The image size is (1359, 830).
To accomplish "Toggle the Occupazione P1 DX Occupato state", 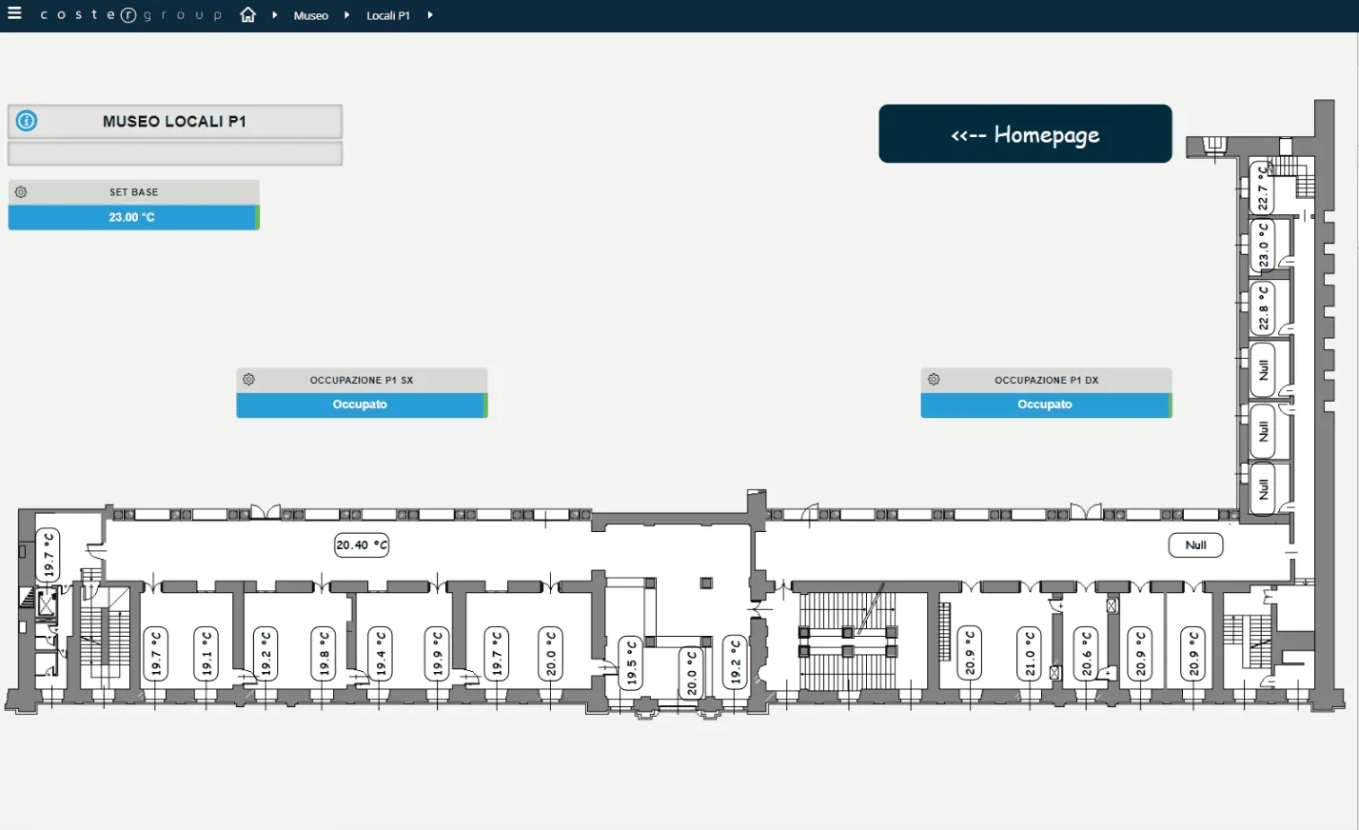I will (x=1044, y=405).
